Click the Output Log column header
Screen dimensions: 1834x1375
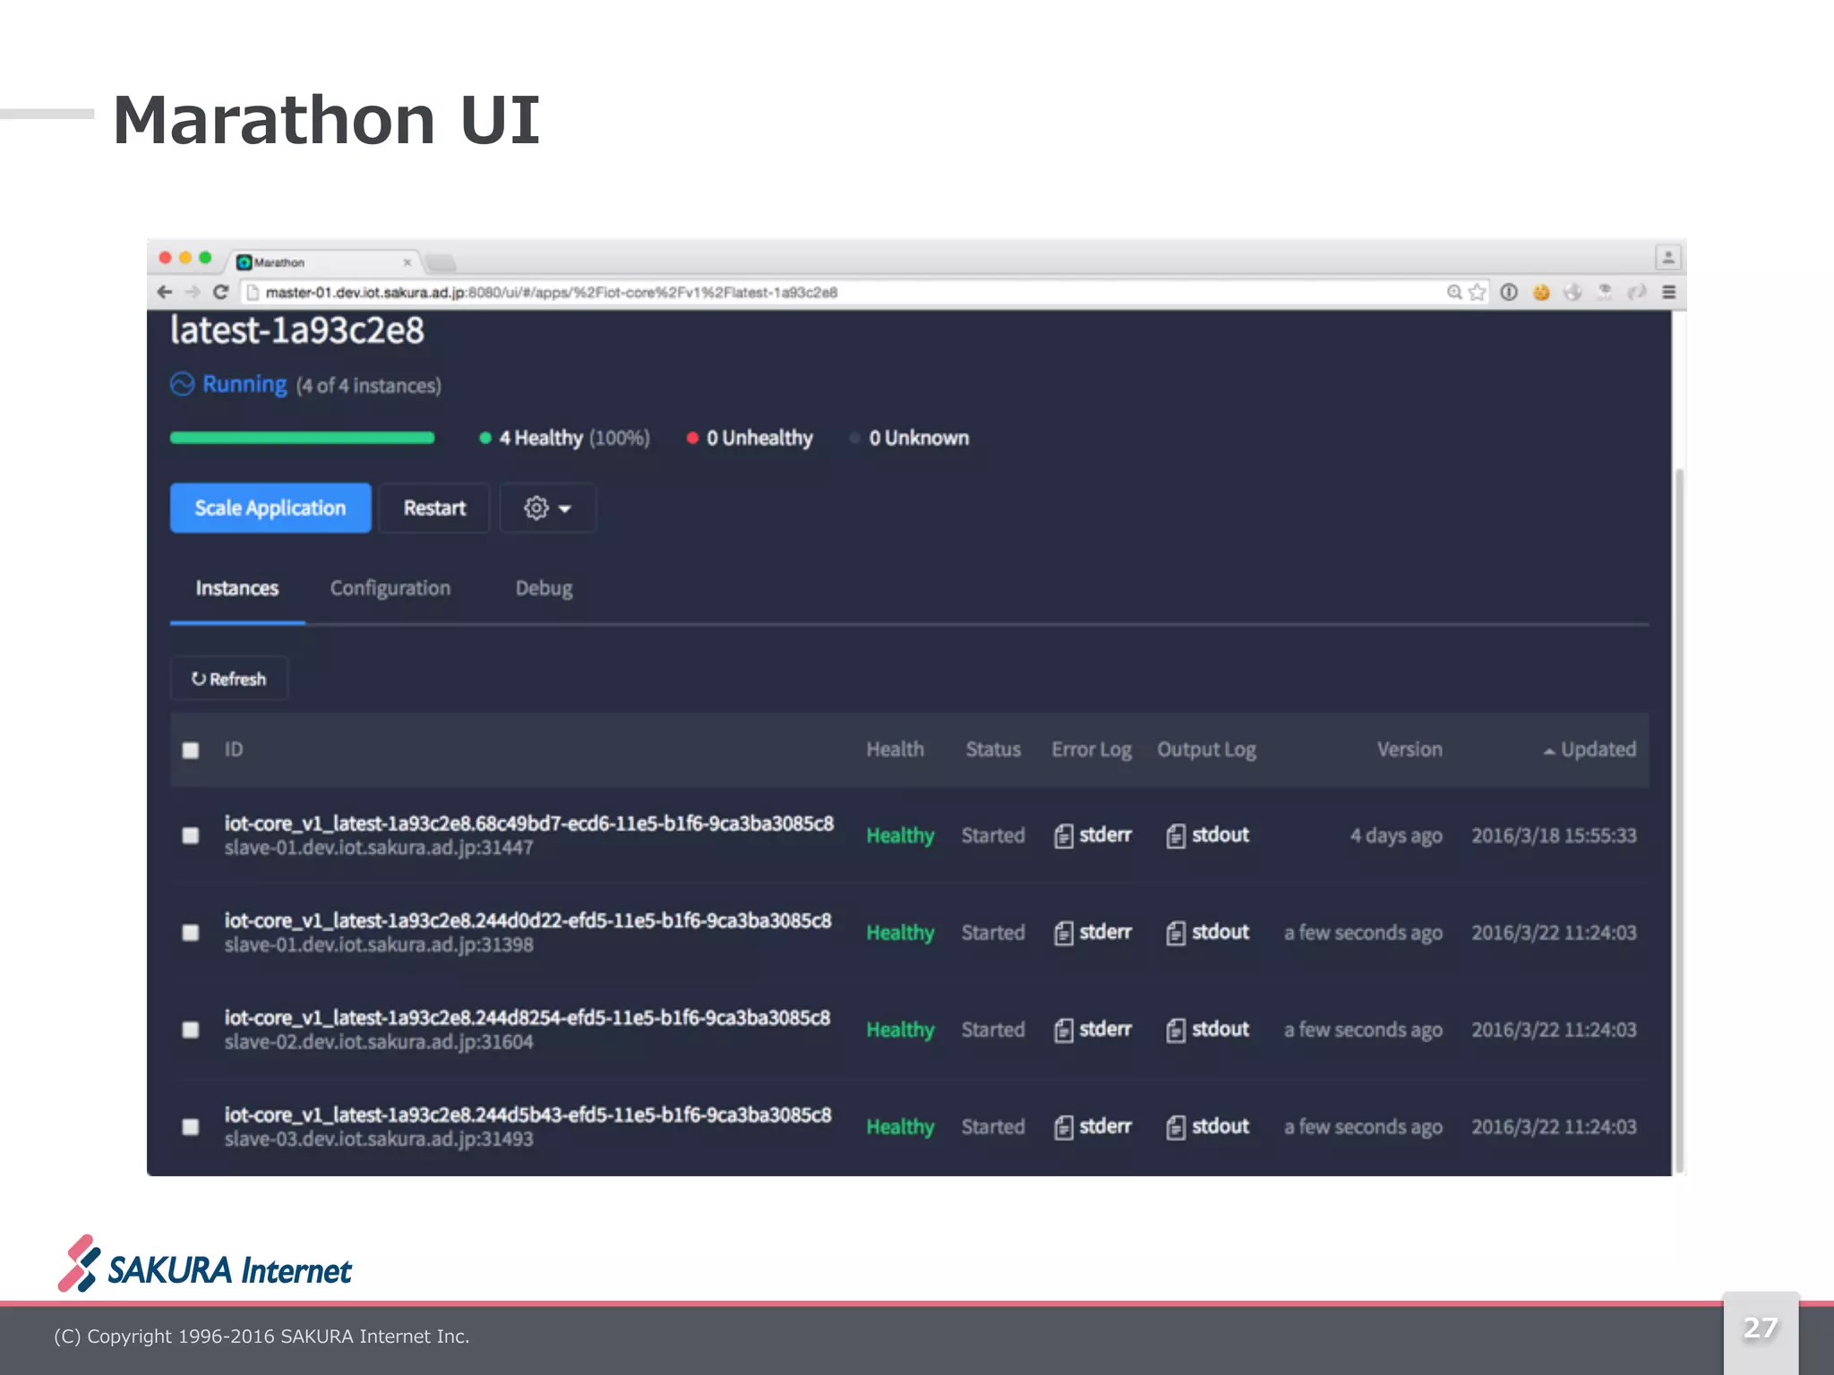(1206, 749)
